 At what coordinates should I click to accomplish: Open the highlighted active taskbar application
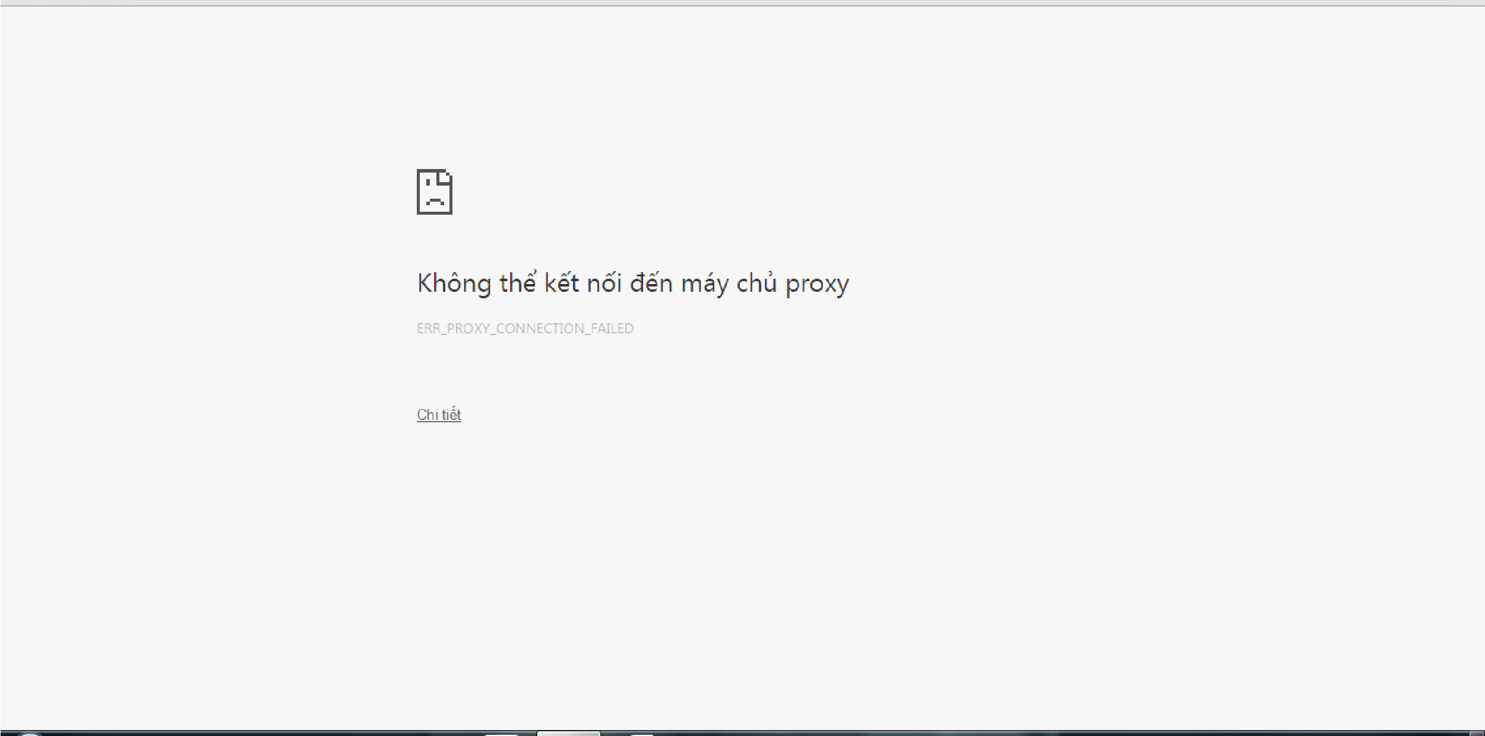coord(569,734)
